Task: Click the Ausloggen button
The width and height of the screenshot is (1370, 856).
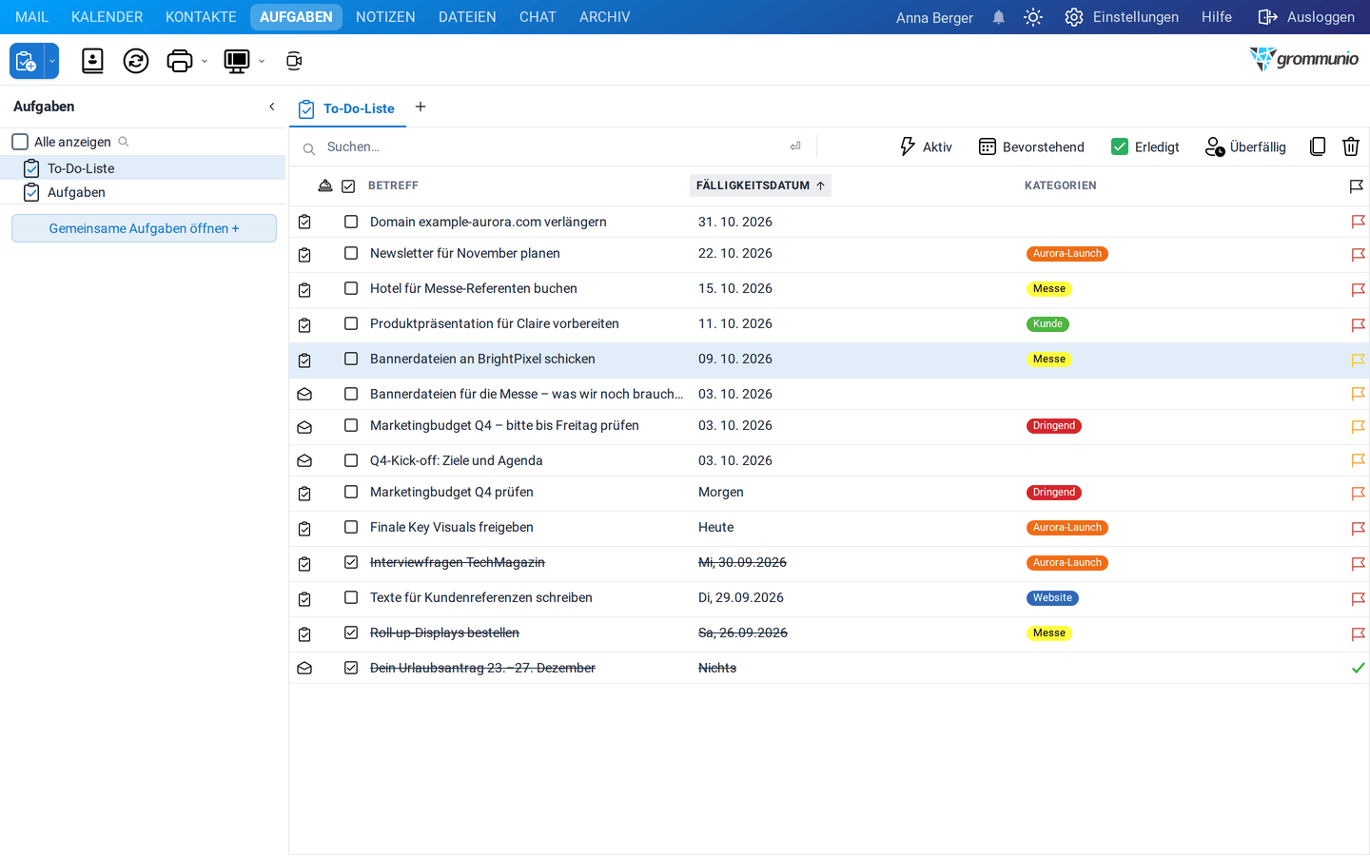Action: (1306, 17)
